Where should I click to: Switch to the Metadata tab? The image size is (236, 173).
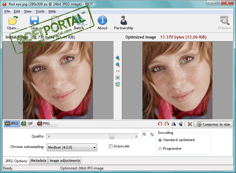38,160
